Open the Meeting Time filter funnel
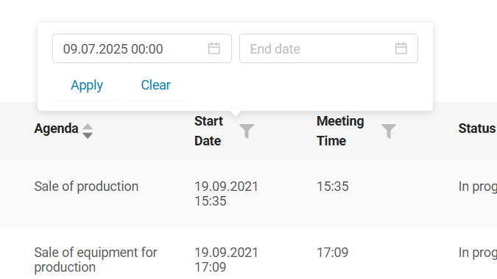Viewport: 497px width, 279px height. point(389,131)
